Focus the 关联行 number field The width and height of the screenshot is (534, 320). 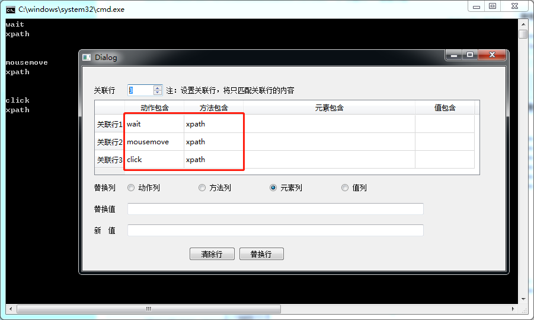(140, 90)
